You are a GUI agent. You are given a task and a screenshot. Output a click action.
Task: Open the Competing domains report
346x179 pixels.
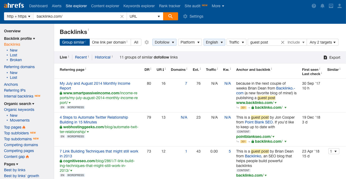pos(21,145)
